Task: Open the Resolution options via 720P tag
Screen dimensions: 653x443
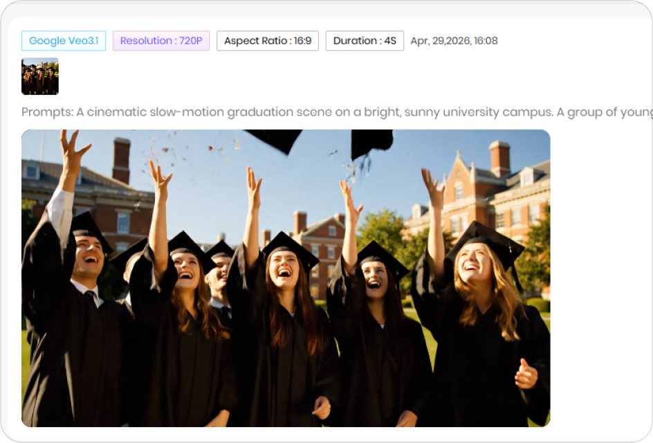Action: tap(160, 41)
